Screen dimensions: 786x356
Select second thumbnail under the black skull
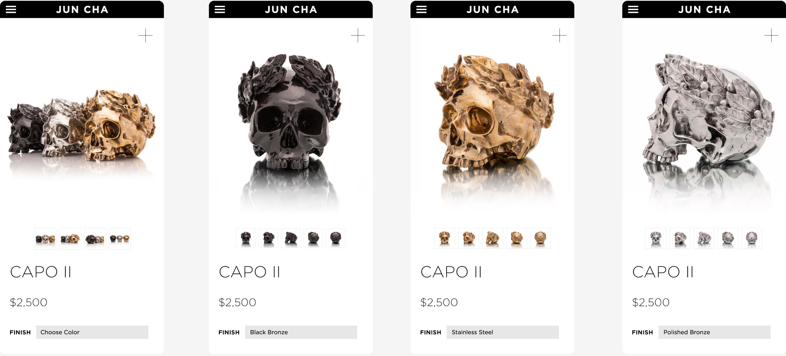[268, 238]
